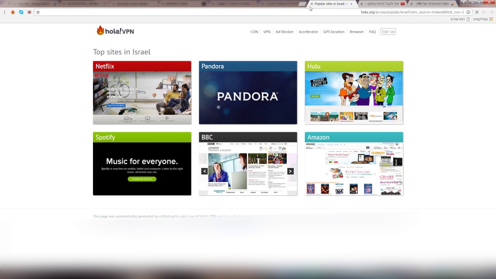Viewport: 496px width, 279px height.
Task: Close the 'חנות האינטרנט של VPN' tab
Action: click(x=411, y=4)
